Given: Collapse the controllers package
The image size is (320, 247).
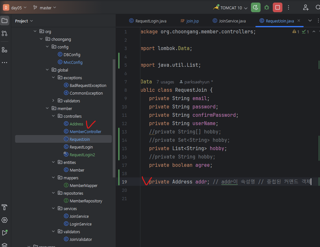Looking at the screenshot, I should [x=53, y=116].
